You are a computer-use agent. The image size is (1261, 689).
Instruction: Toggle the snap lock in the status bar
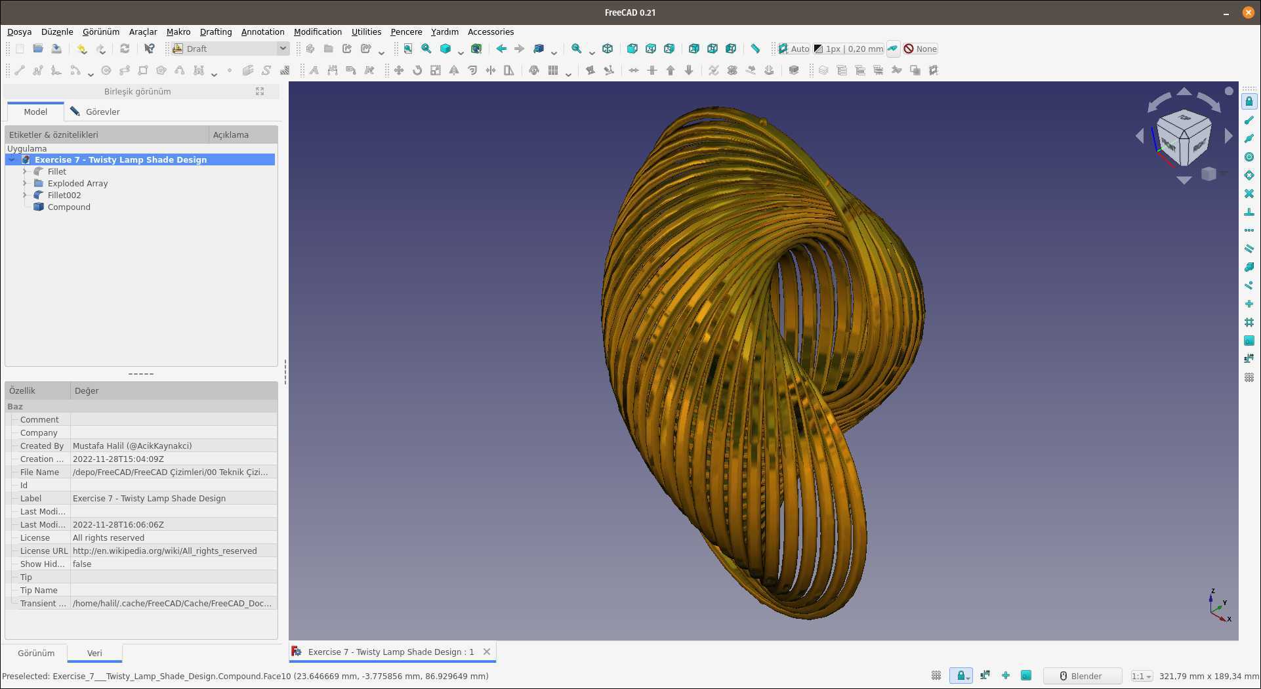point(961,676)
